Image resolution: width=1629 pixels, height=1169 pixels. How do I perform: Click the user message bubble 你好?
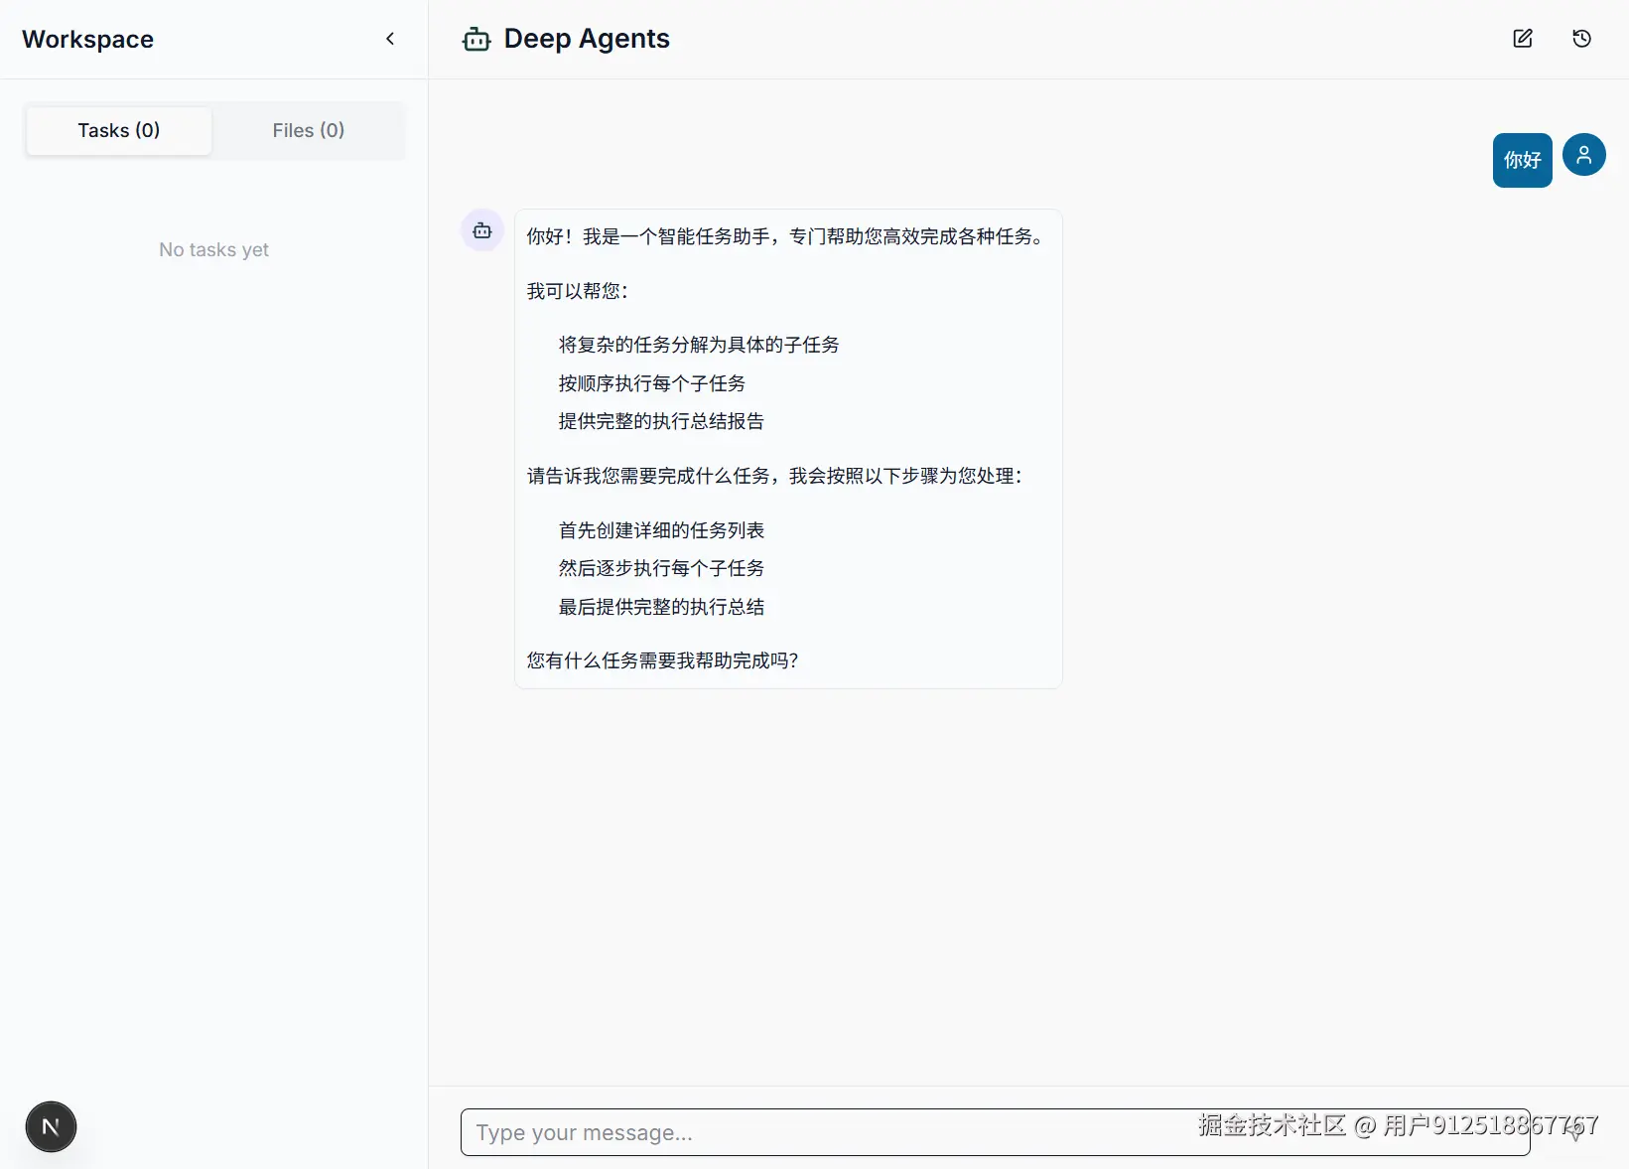click(1522, 160)
